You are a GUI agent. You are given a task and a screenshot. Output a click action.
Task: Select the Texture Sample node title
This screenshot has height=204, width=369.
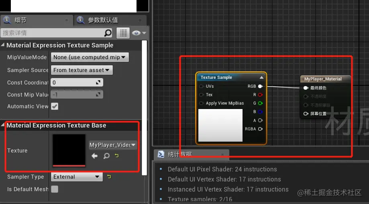point(216,77)
